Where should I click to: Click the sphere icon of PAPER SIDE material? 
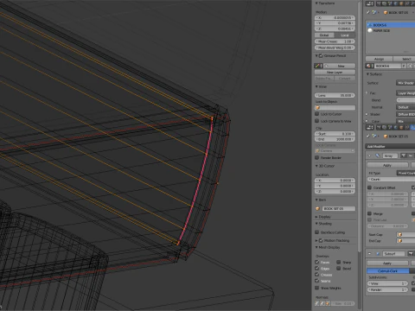[x=370, y=30]
